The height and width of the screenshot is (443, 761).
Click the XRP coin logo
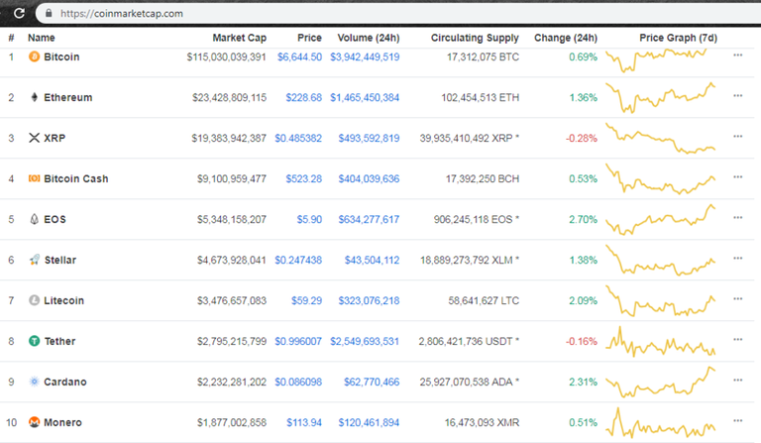(x=34, y=138)
